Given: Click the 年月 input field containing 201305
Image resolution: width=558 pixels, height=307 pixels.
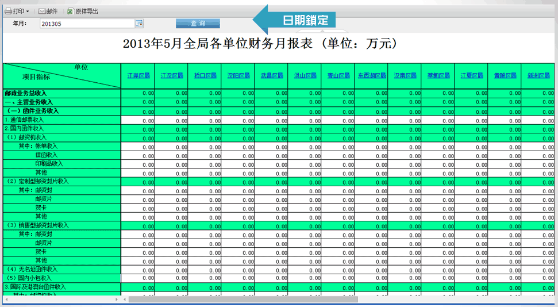Looking at the screenshot, I should coord(87,24).
